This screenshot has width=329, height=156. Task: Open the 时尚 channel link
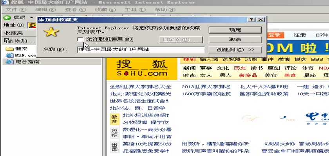[x=189, y=75]
